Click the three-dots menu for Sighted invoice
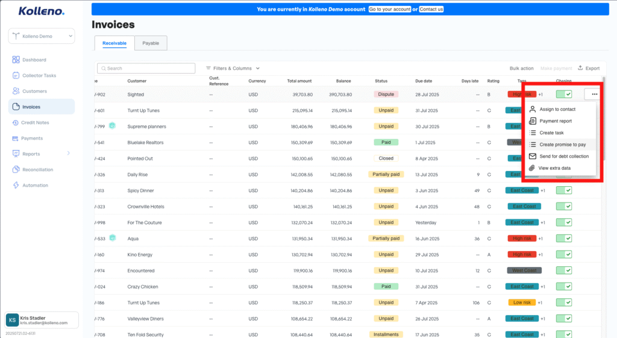Viewport: 617px width, 338px height. 594,94
